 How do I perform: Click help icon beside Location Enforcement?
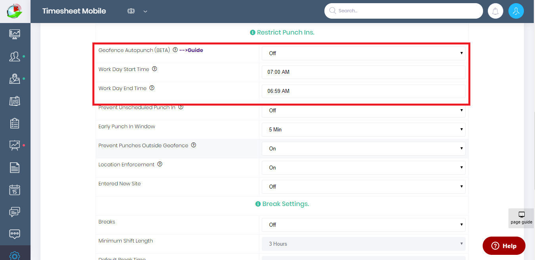pos(160,164)
